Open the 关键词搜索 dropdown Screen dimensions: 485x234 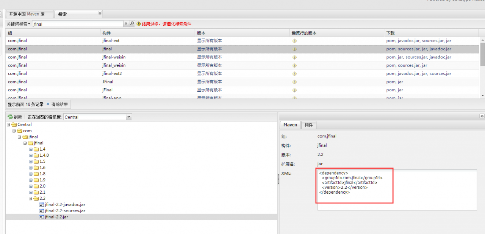(x=18, y=24)
